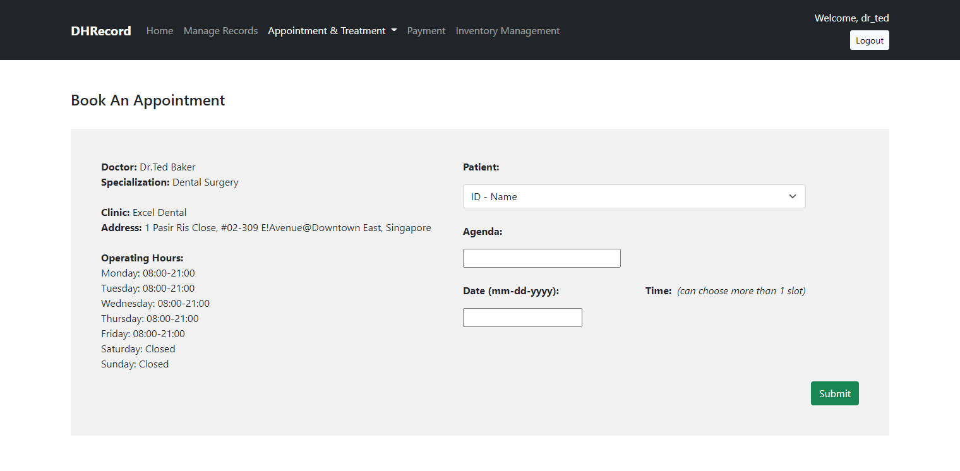This screenshot has width=960, height=471.
Task: Click the 'Time:' label
Action: [x=658, y=291]
